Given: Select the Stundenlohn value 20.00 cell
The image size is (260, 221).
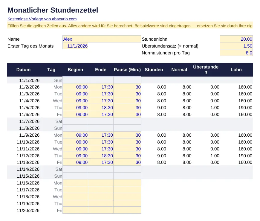Looking at the screenshot, I should (236, 39).
